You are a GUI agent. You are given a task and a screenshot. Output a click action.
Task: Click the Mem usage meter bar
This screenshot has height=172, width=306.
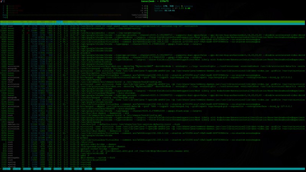(x=75, y=15)
